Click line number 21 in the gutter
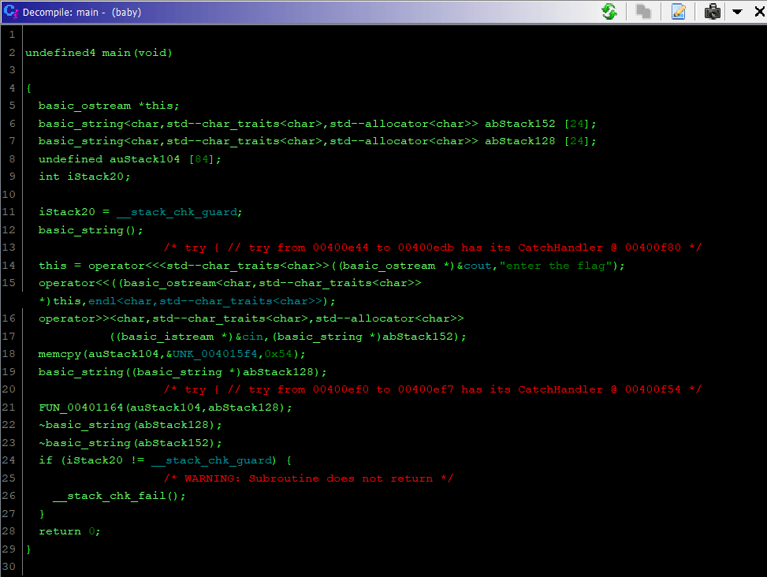 tap(9, 408)
